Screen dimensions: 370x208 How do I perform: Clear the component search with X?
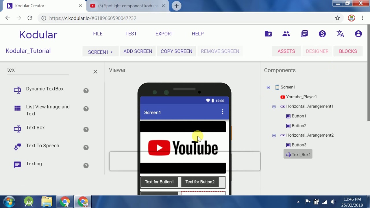tap(95, 72)
